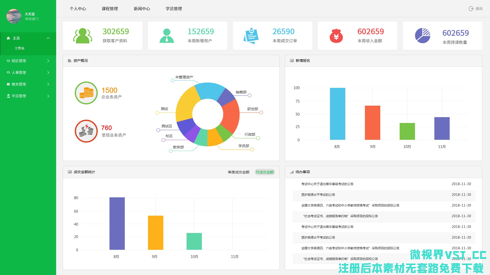Switch to 月成交金额 monthly view

click(265, 172)
